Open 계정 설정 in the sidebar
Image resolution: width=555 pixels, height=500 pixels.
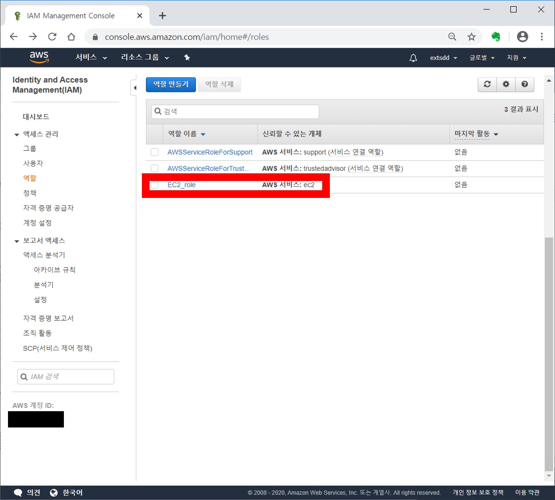click(x=37, y=223)
